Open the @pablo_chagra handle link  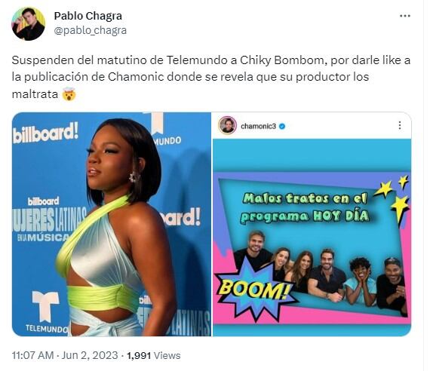pos(91,30)
